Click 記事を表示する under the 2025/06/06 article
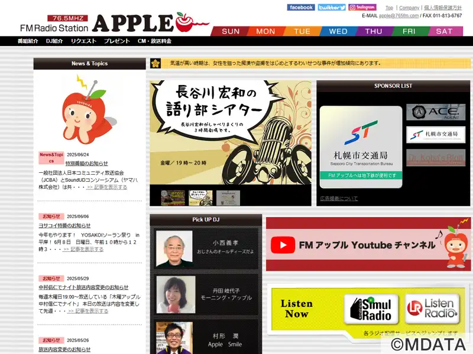 [x=83, y=249]
